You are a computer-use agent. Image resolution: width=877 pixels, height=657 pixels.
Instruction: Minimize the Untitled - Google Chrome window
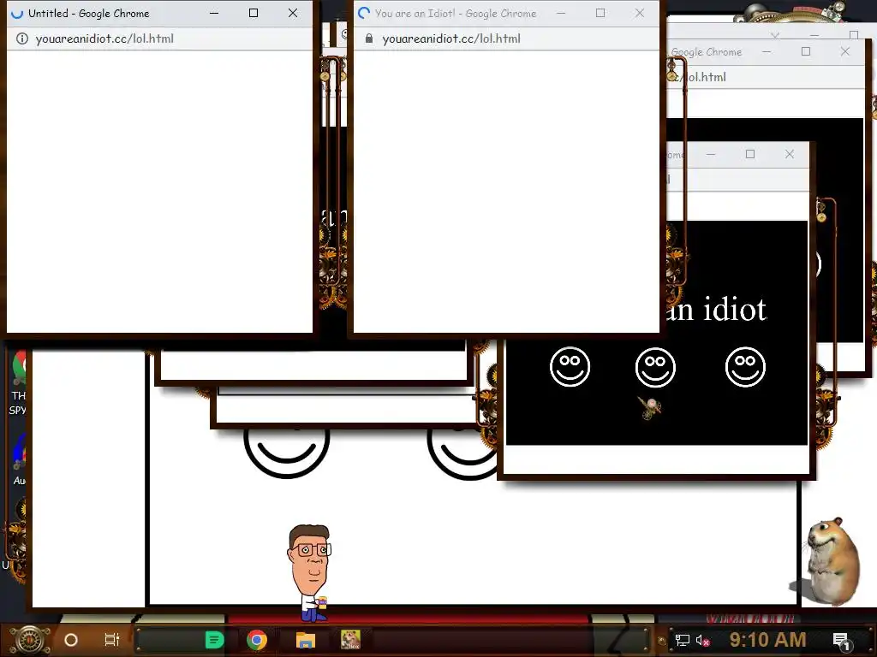214,13
